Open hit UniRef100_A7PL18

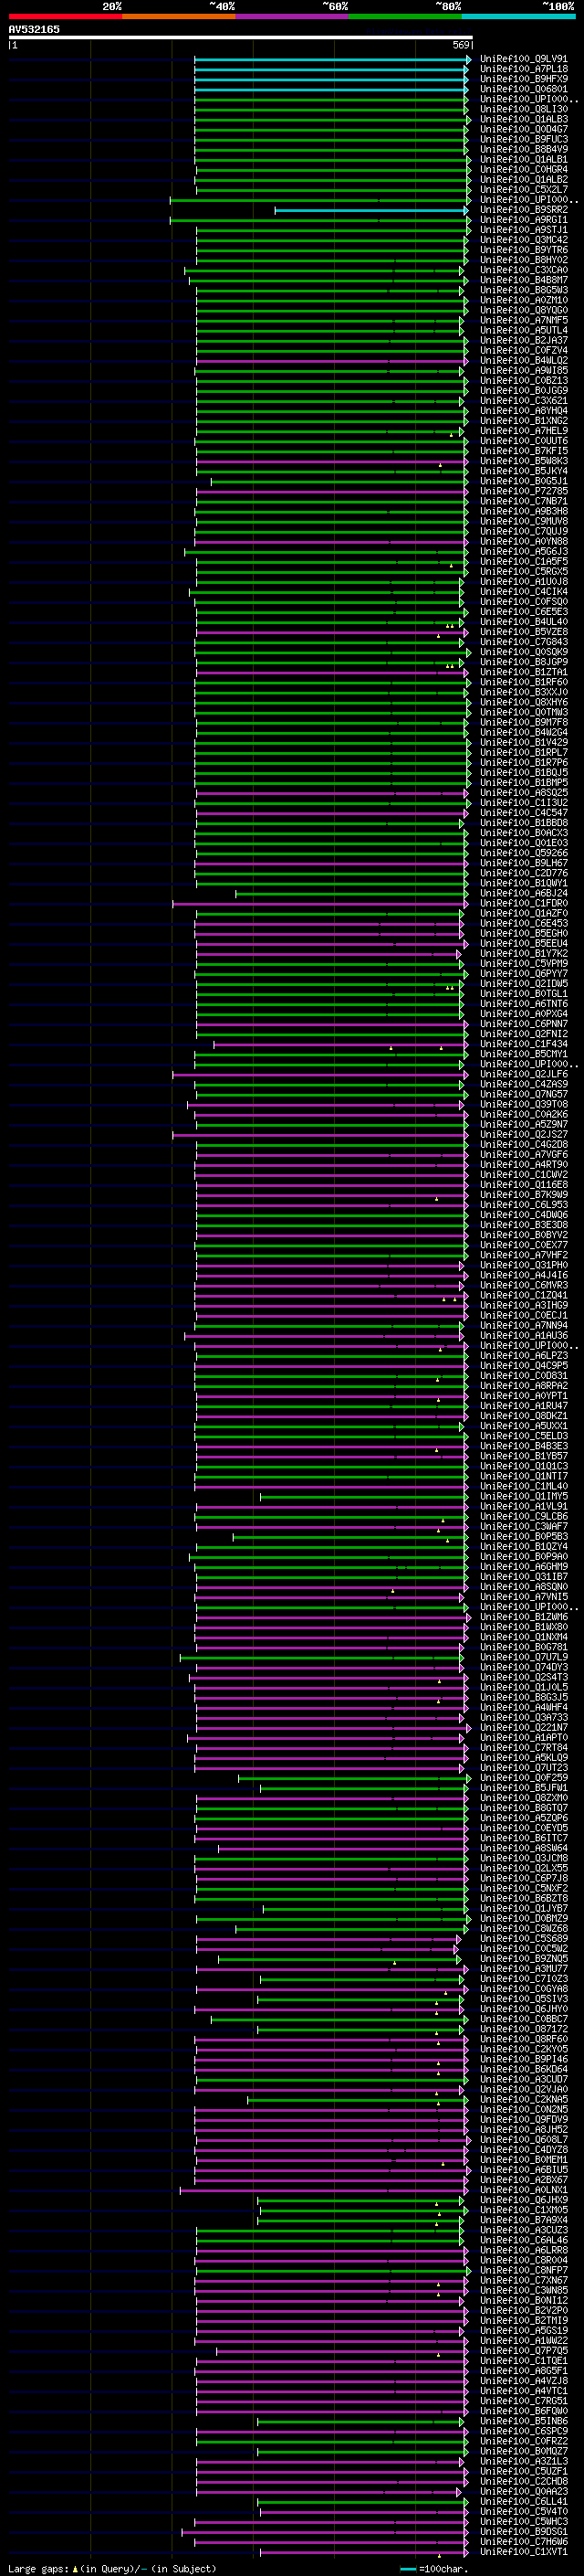[523, 69]
